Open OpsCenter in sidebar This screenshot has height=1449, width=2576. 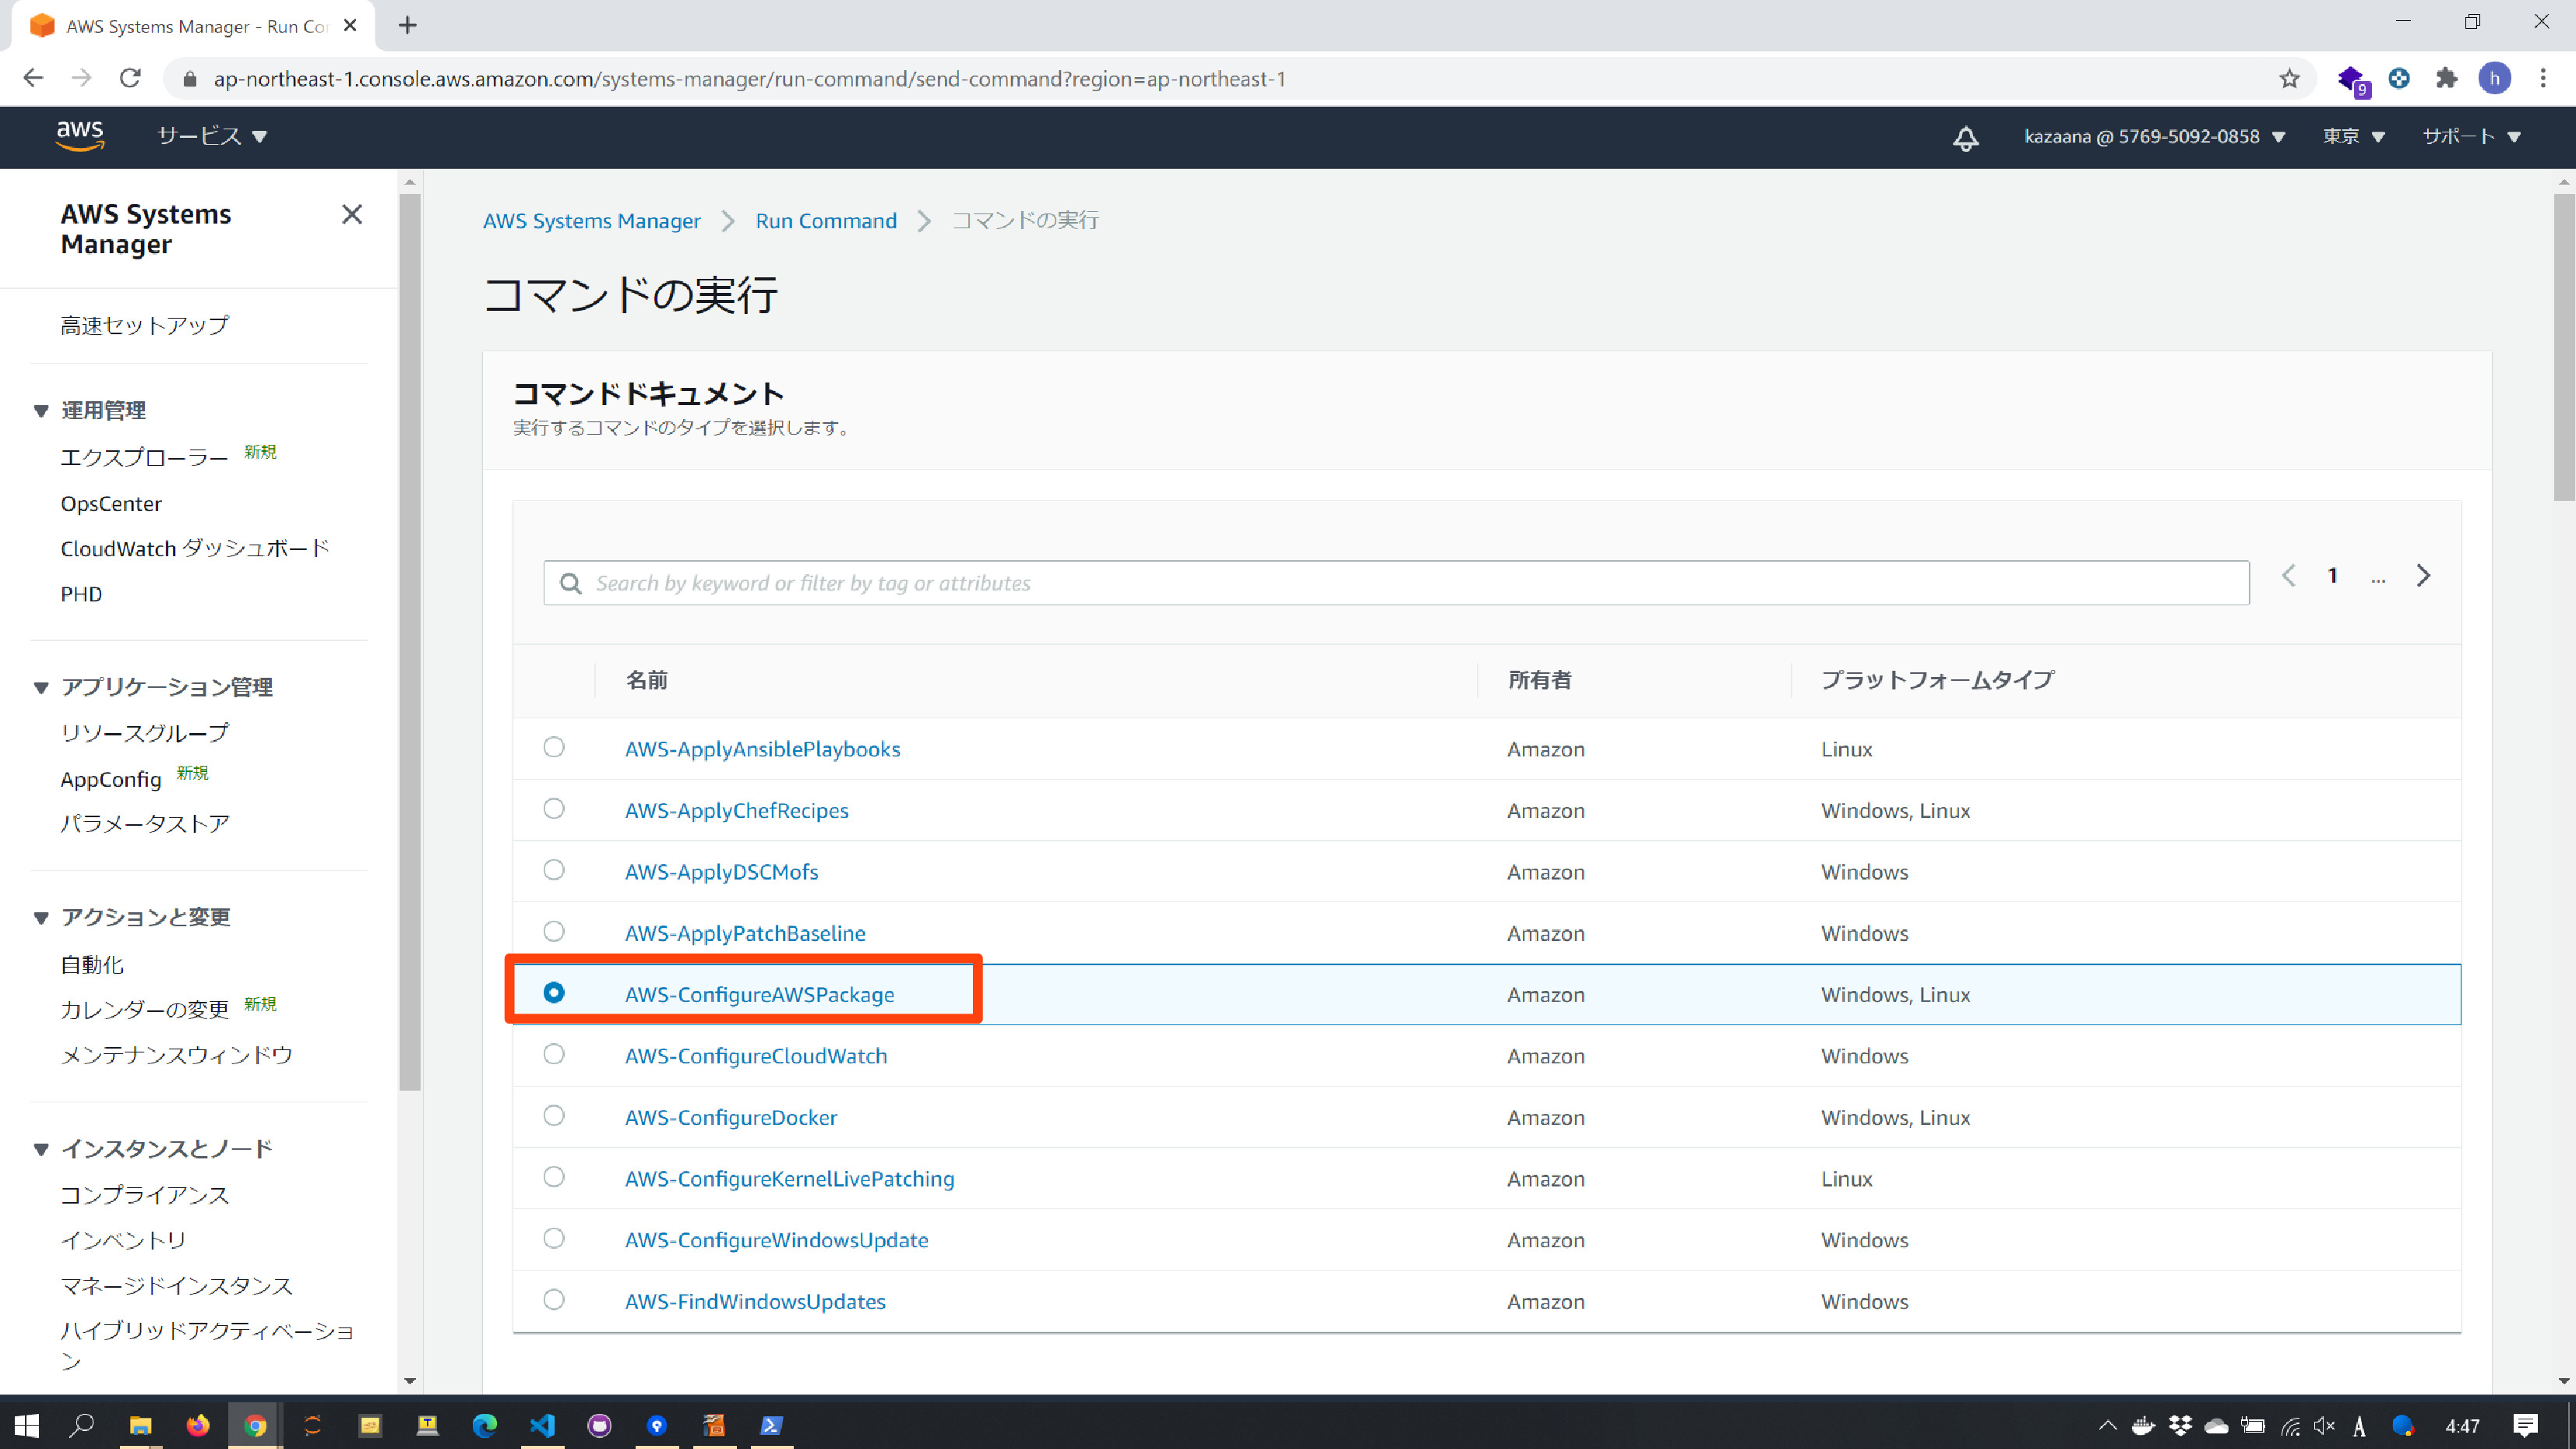(111, 504)
